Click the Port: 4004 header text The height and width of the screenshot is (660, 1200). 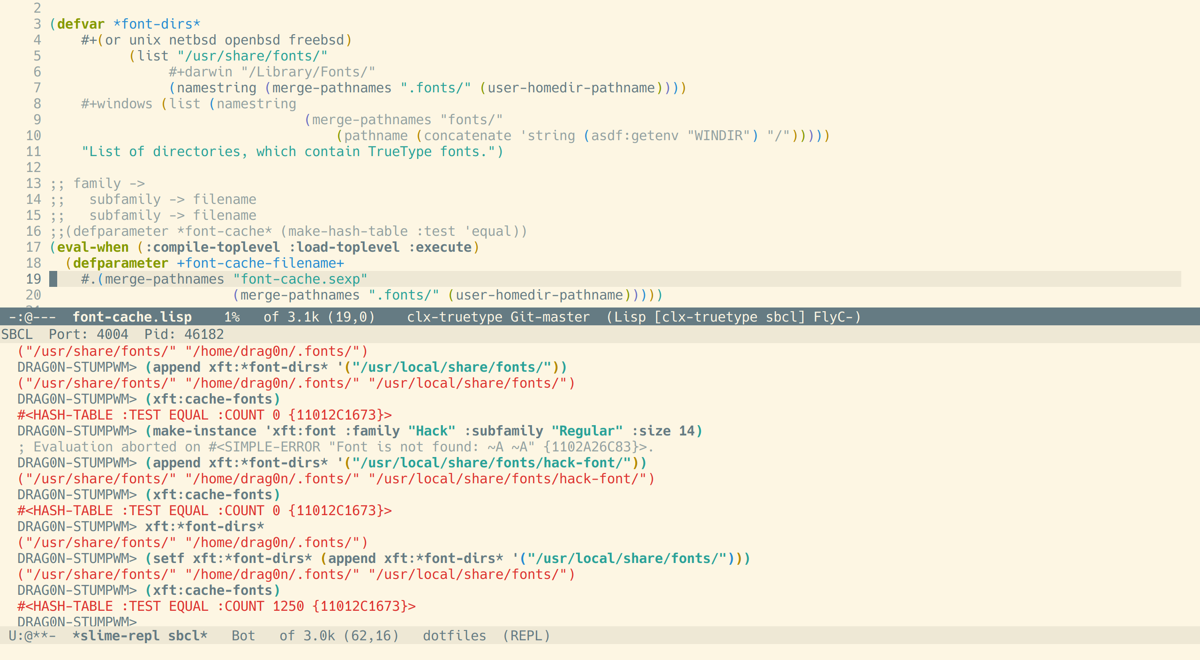pos(88,334)
